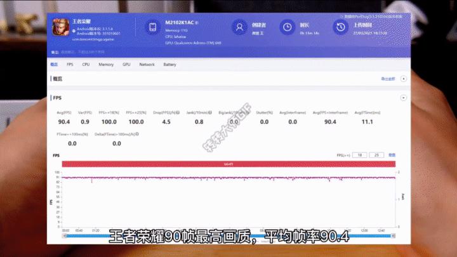457x257 pixels.
Task: Open the Memory tab
Action: pos(106,64)
